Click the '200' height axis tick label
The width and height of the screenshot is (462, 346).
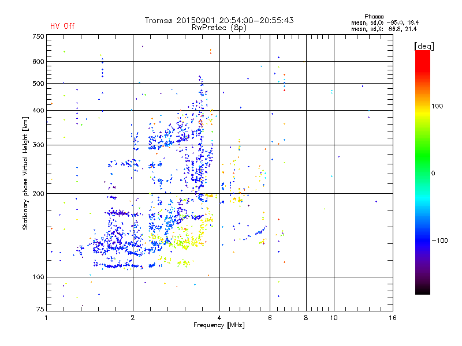pos(38,194)
